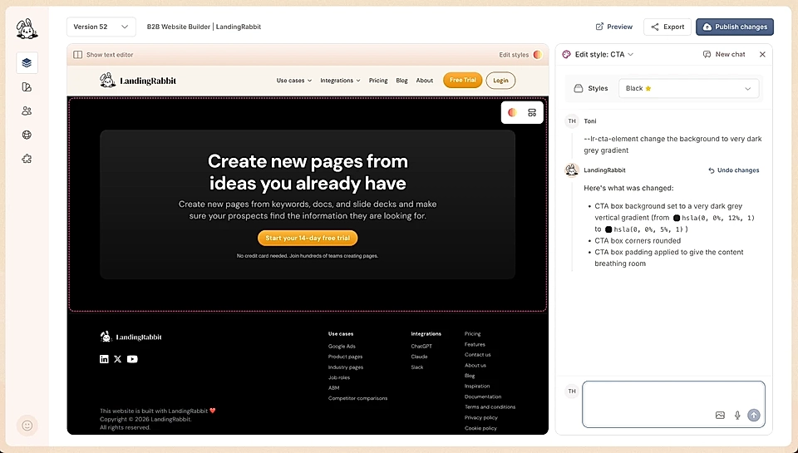
Task: Click the Login button in the header
Action: pos(500,81)
